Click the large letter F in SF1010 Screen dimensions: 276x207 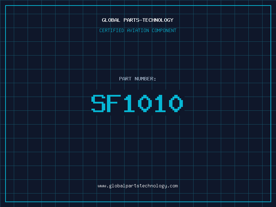(114, 103)
